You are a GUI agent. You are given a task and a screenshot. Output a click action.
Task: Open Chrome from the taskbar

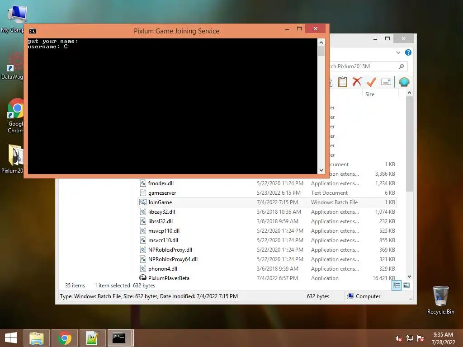[64, 338]
